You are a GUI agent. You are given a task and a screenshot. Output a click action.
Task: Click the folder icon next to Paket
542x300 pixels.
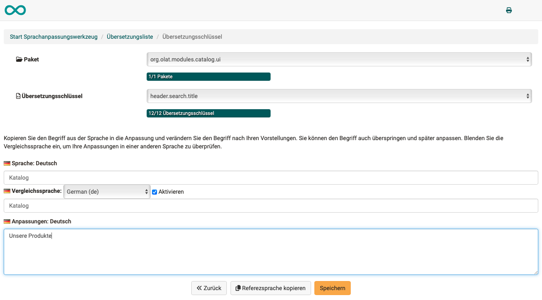[19, 59]
